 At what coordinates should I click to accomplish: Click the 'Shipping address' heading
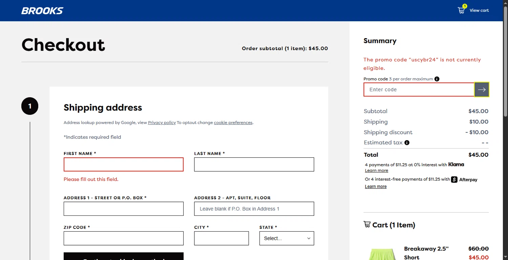[x=103, y=107]
